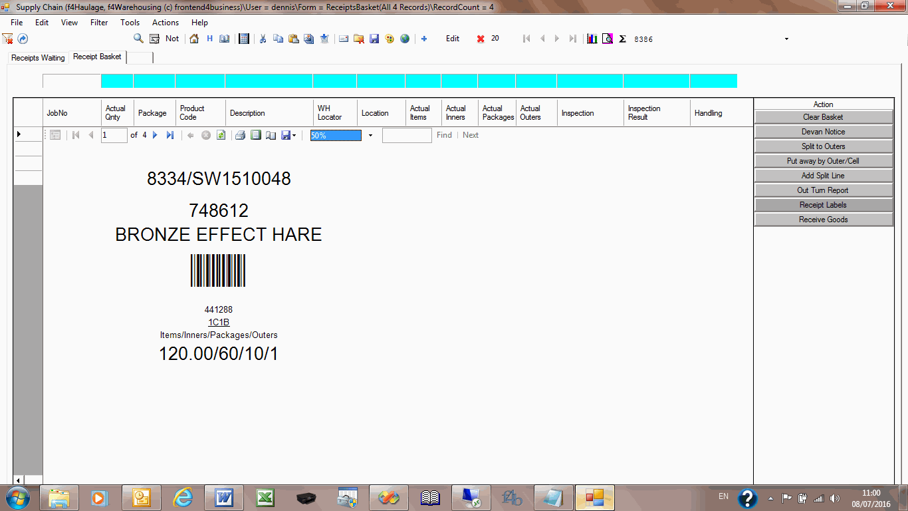Click the Receipt Labels button
908x511 pixels.
pos(823,205)
